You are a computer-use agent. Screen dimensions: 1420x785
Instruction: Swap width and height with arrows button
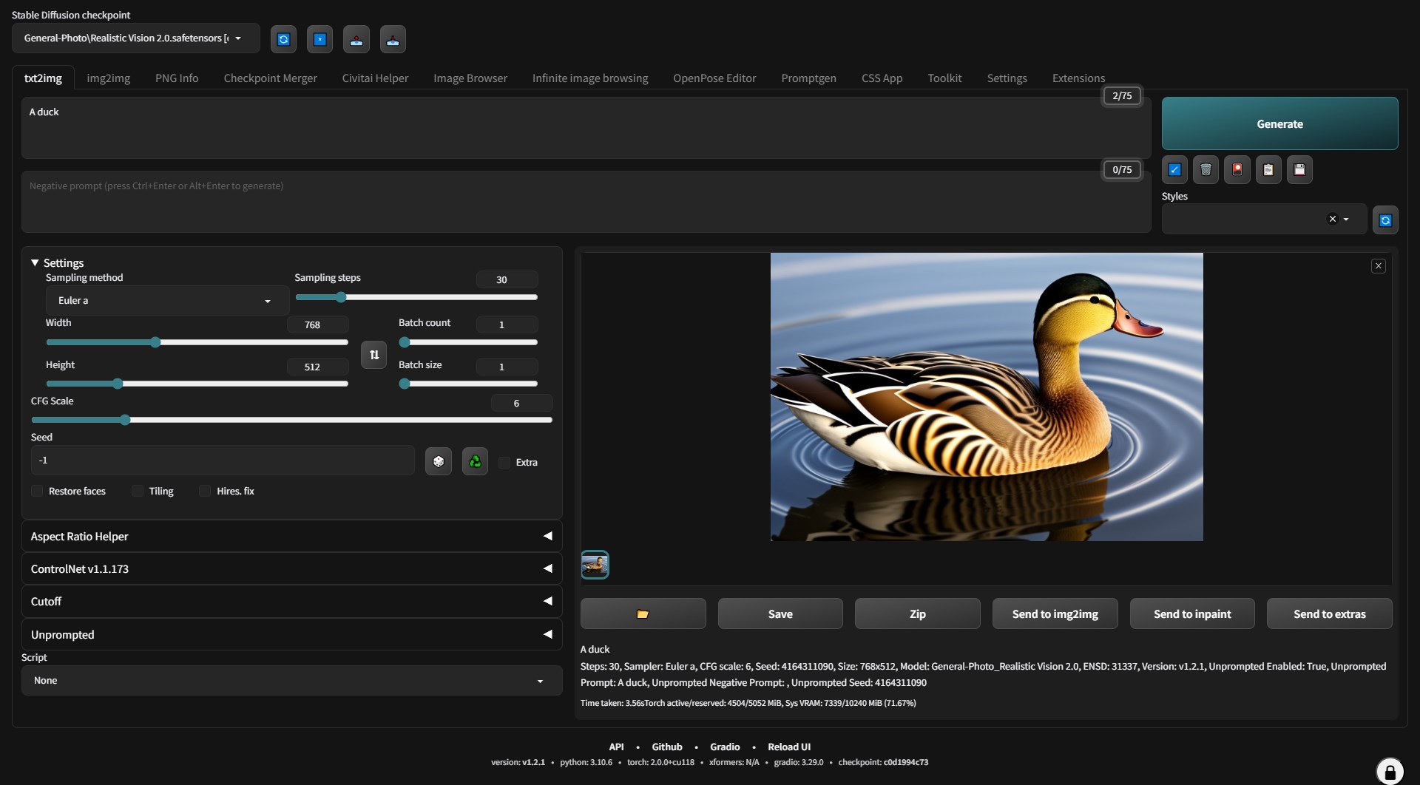coord(373,355)
